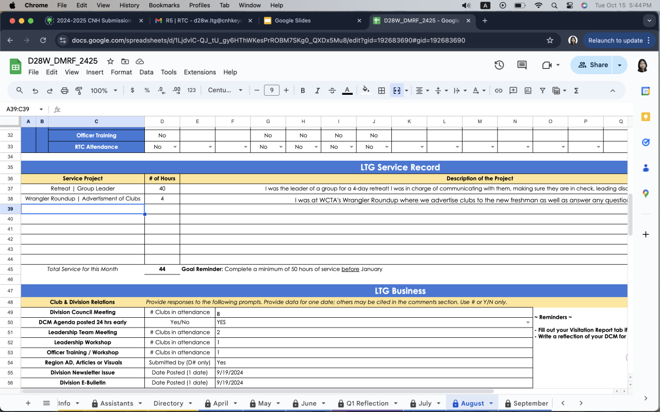Screen dimensions: 660x412
Task: Click the Share button
Action: tap(592, 65)
